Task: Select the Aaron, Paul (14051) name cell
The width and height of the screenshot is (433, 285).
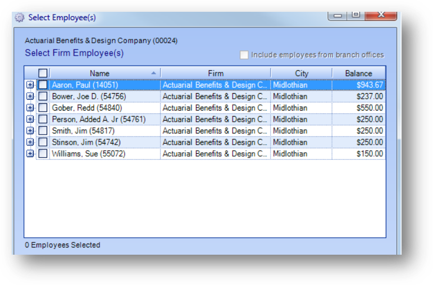Action: 105,85
